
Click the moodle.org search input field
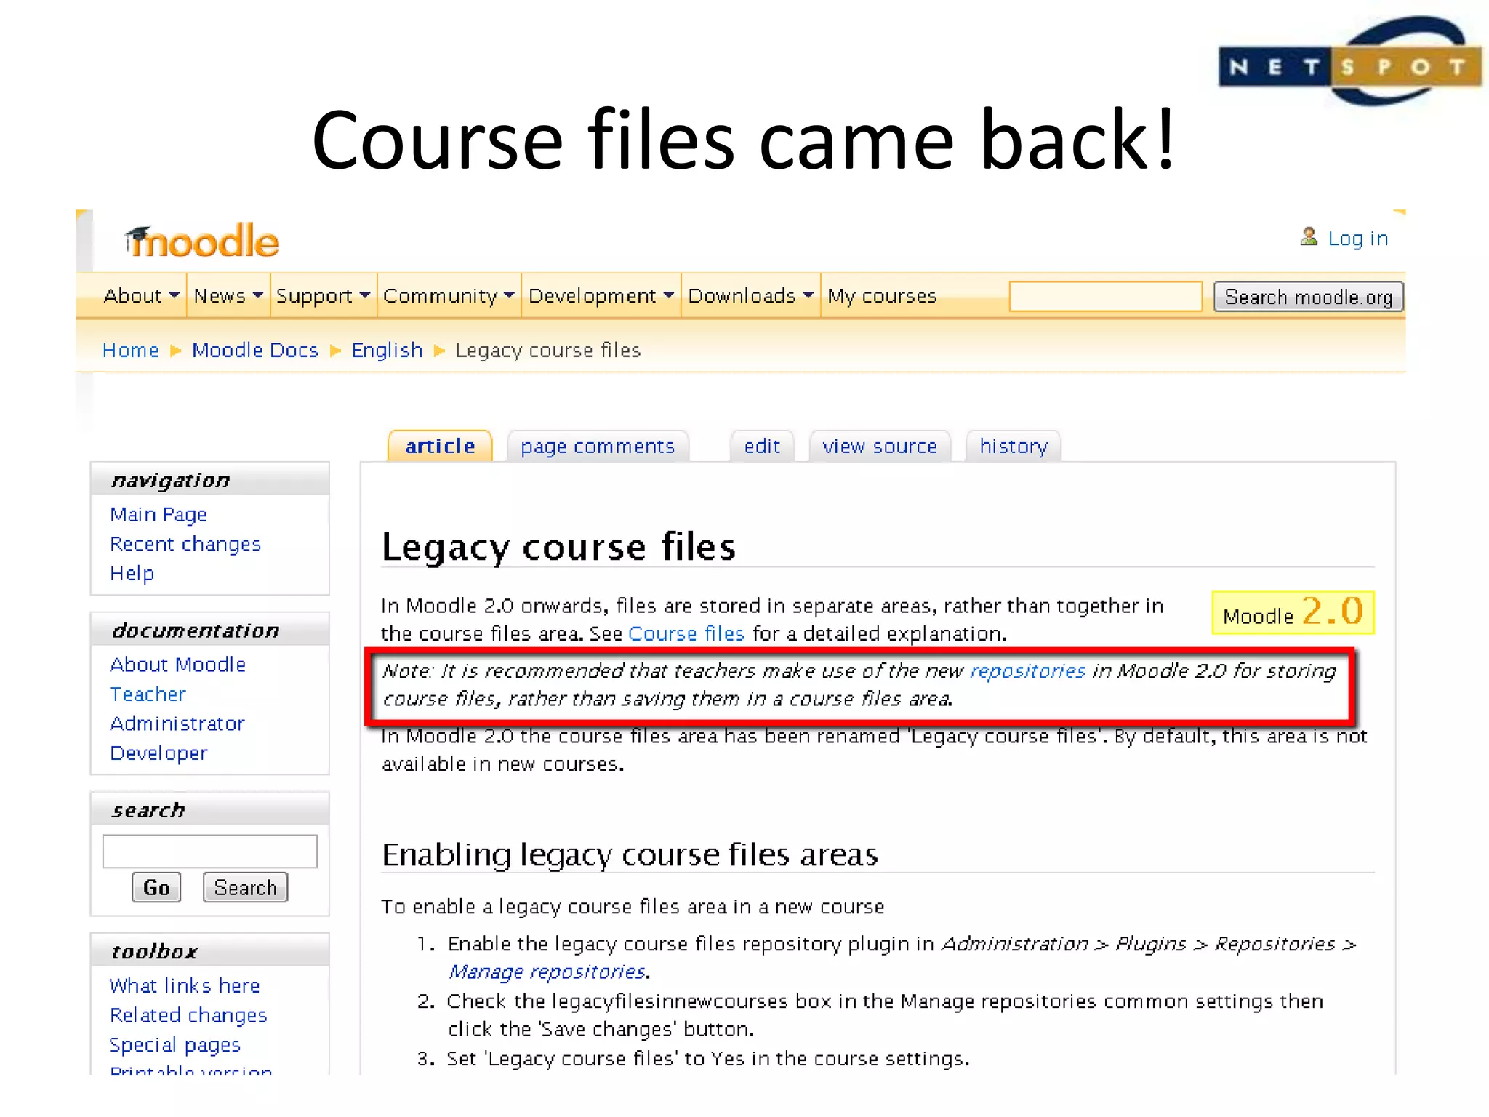pos(1105,296)
